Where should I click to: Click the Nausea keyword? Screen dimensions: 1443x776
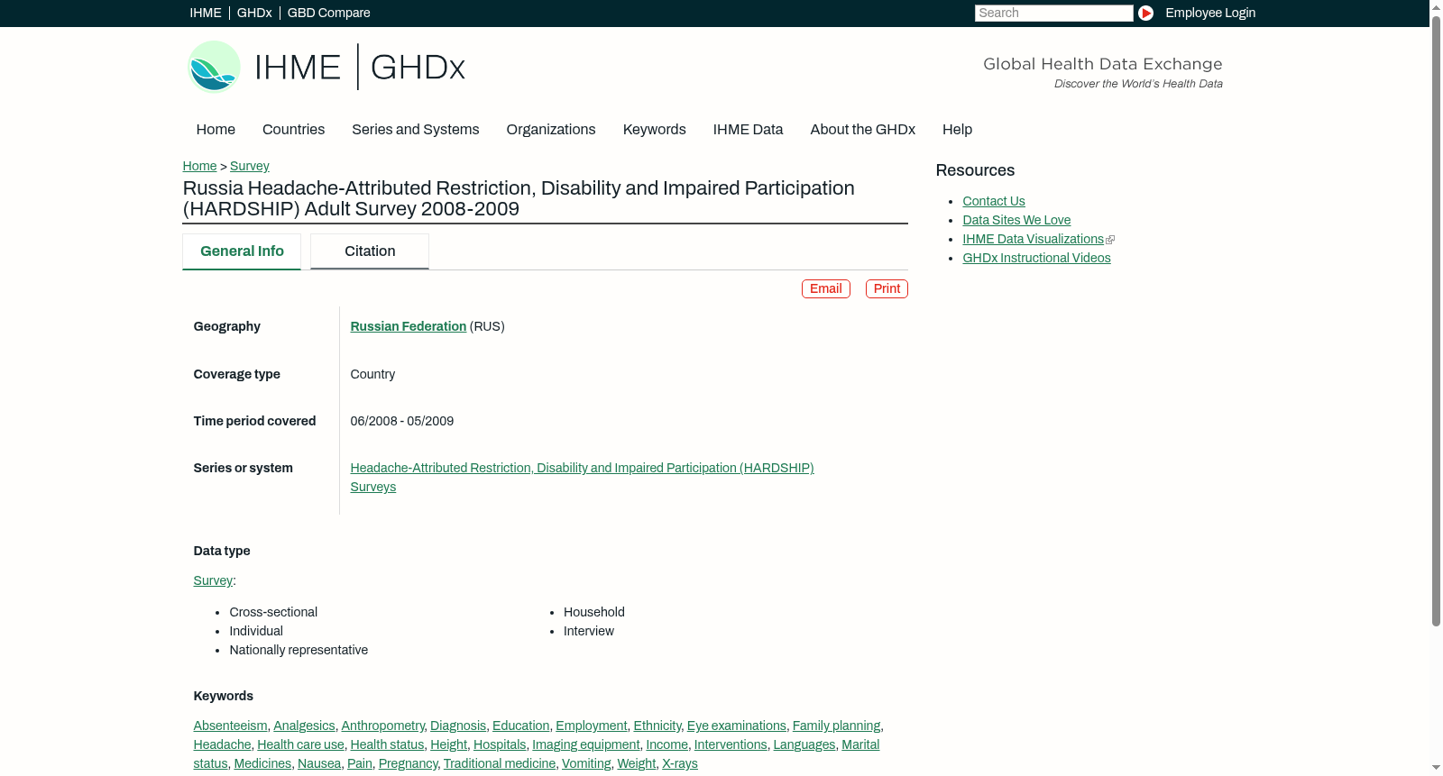coord(319,764)
